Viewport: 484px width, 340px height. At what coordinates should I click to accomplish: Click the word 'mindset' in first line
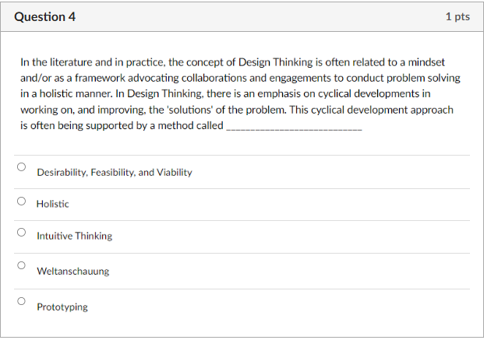click(x=426, y=62)
